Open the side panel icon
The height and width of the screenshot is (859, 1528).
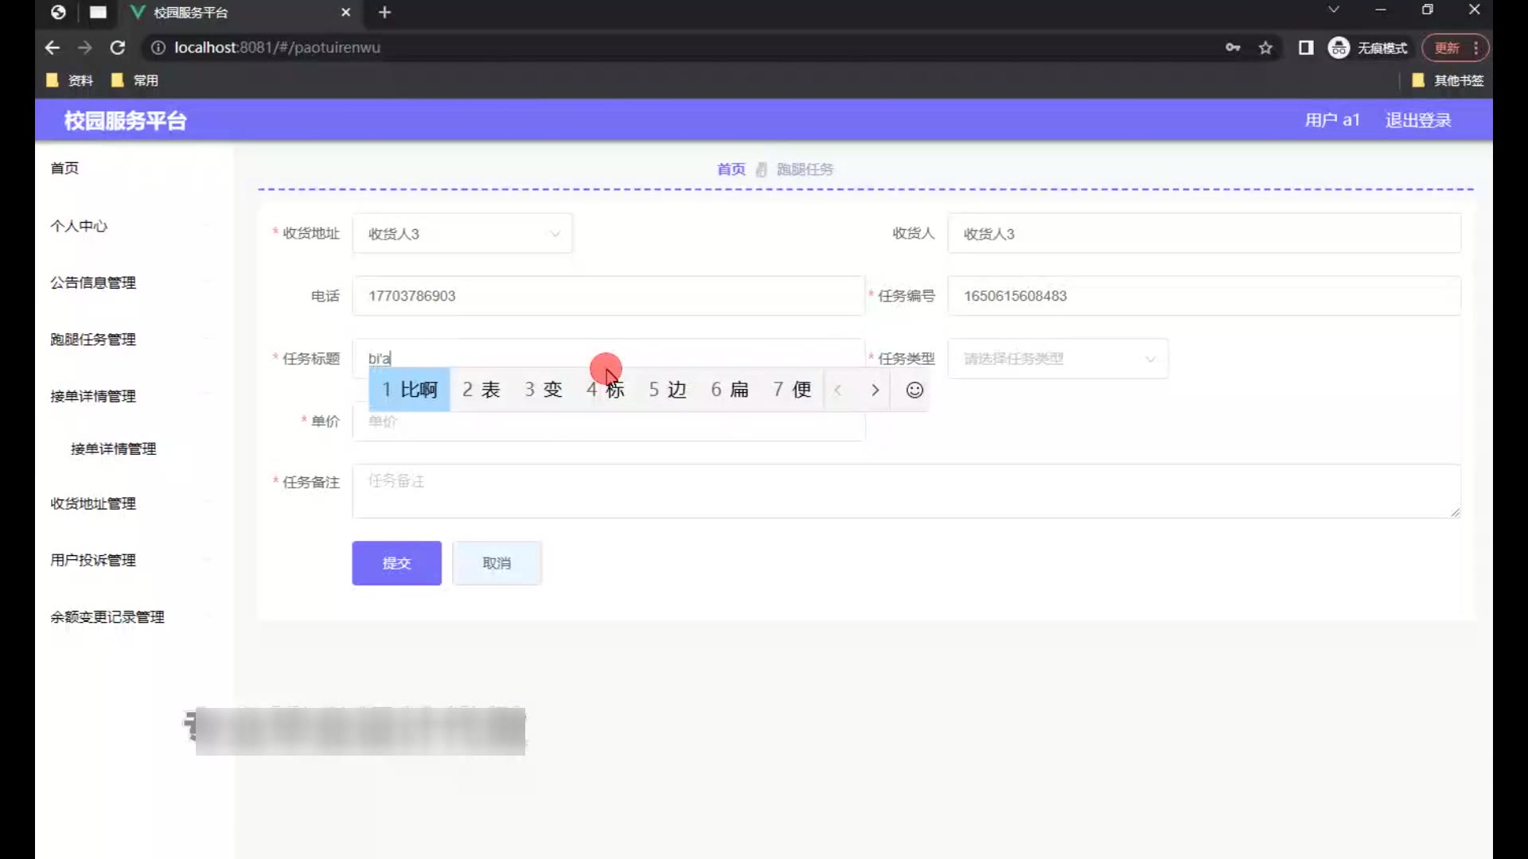click(x=1306, y=48)
